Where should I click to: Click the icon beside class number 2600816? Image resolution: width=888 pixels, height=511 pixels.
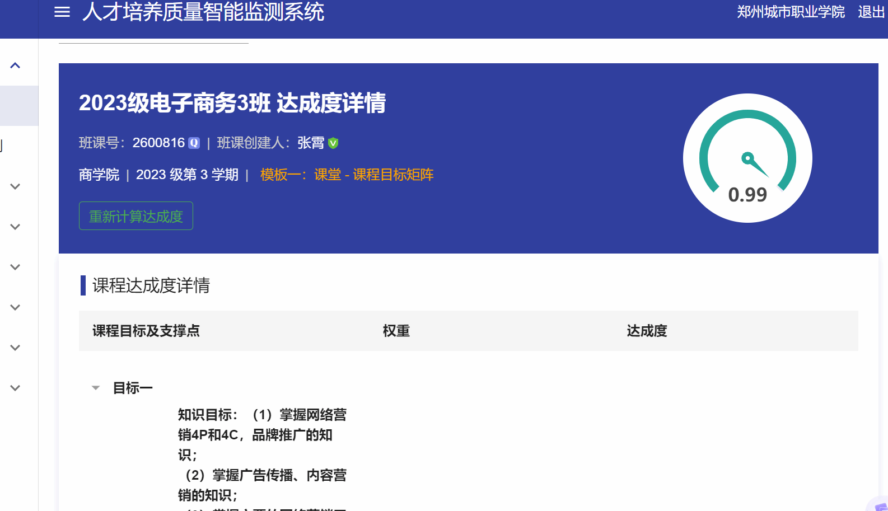[x=194, y=143]
